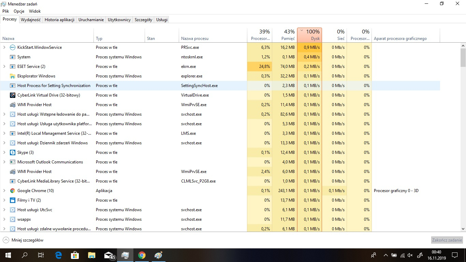This screenshot has width=466, height=262.
Task: Expand the Microsoft Outlook Communications group
Action: click(x=4, y=162)
